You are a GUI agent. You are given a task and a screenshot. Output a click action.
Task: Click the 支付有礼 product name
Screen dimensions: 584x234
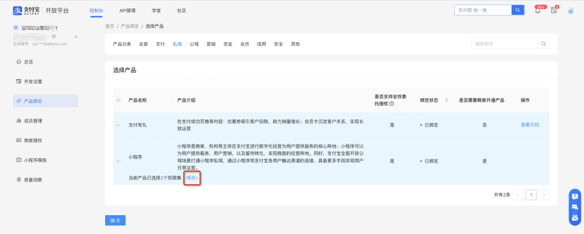[x=138, y=125]
